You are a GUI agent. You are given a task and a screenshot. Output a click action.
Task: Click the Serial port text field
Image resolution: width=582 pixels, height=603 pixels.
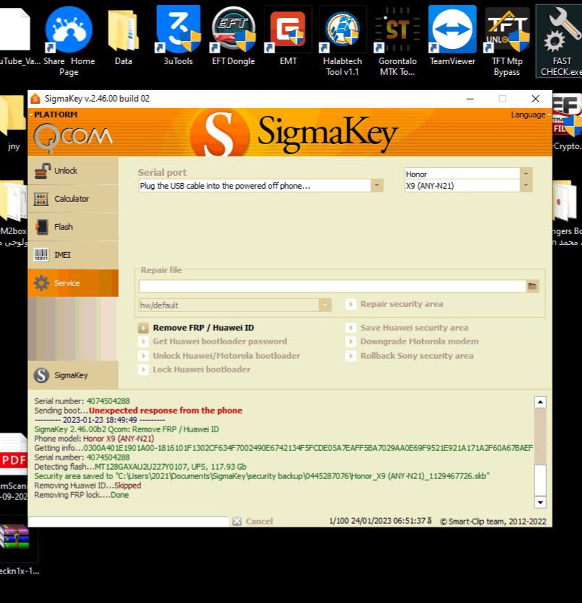pyautogui.click(x=254, y=186)
